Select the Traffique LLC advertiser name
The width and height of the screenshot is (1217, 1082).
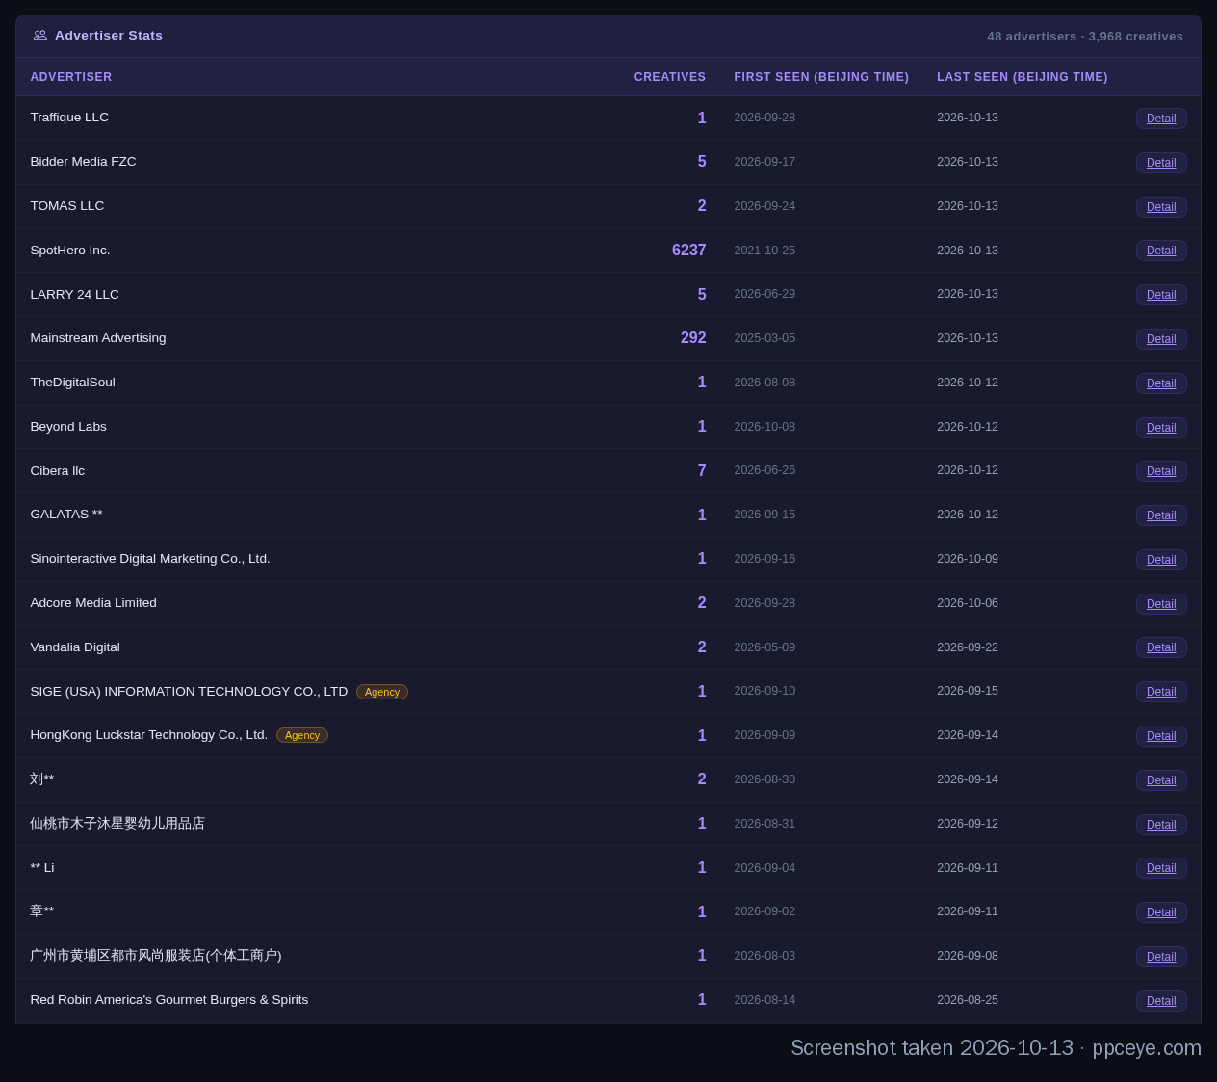click(69, 118)
